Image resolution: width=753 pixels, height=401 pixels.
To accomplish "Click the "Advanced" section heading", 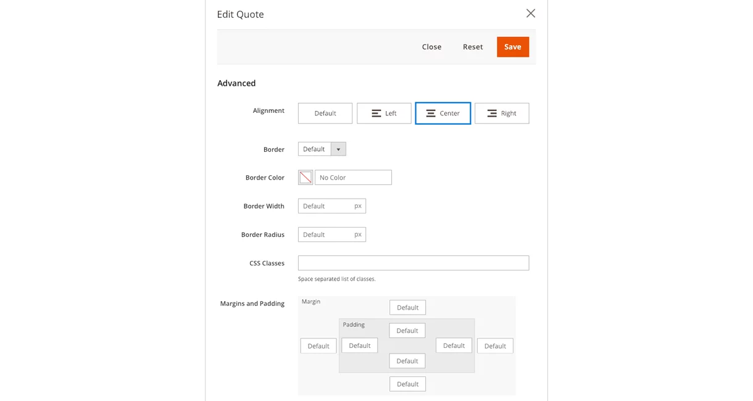I will 236,83.
